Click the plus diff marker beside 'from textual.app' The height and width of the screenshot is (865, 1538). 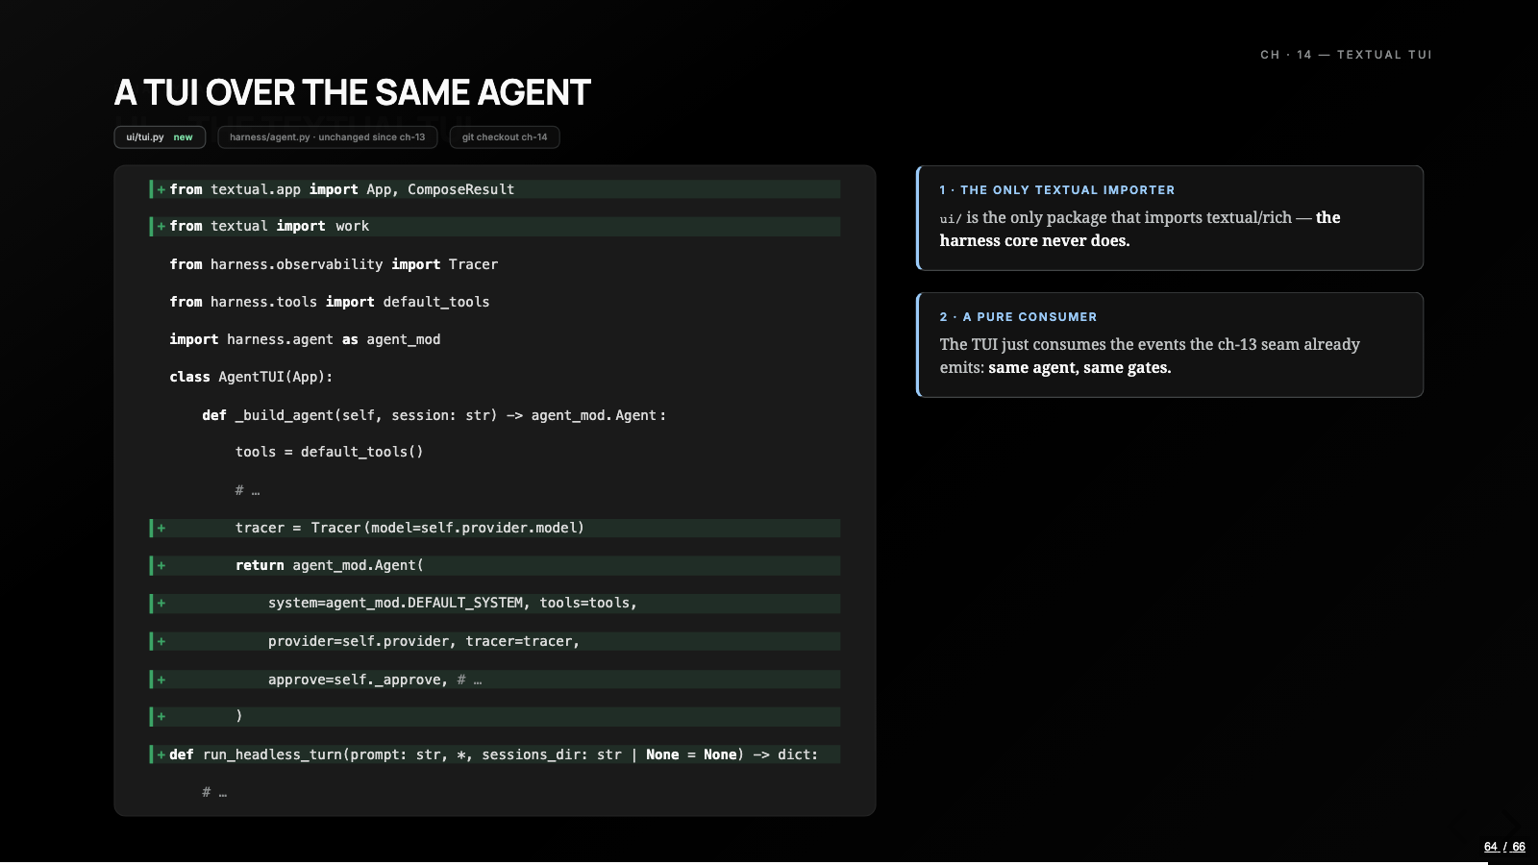[161, 189]
